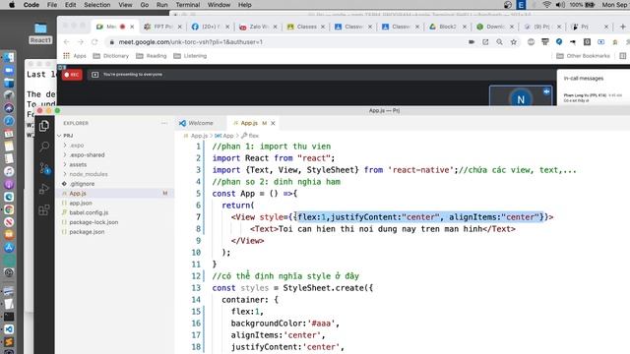
Task: Open the Listening bookmarks folder
Action: coord(190,56)
